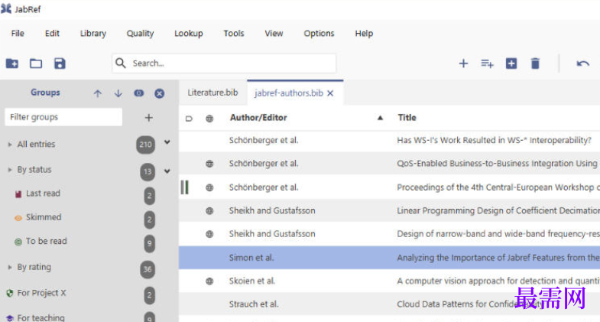Open web link of QoS-Enabled Business entry

(x=209, y=164)
